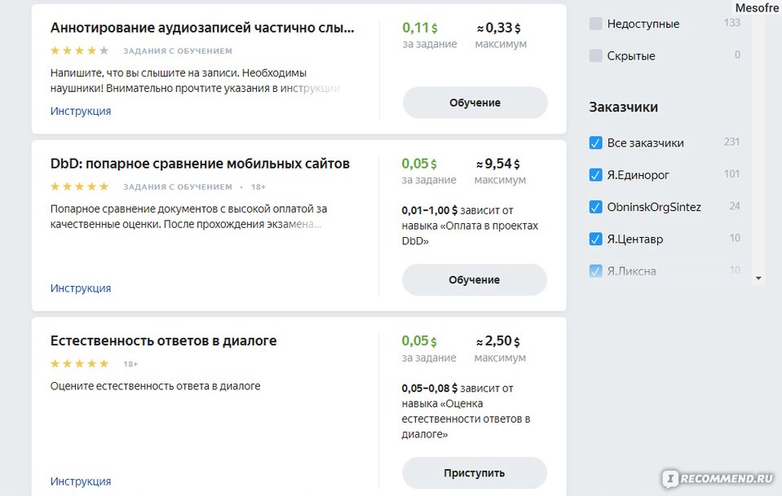Click the customer list scroll-down arrow
The image size is (782, 496).
tap(758, 279)
